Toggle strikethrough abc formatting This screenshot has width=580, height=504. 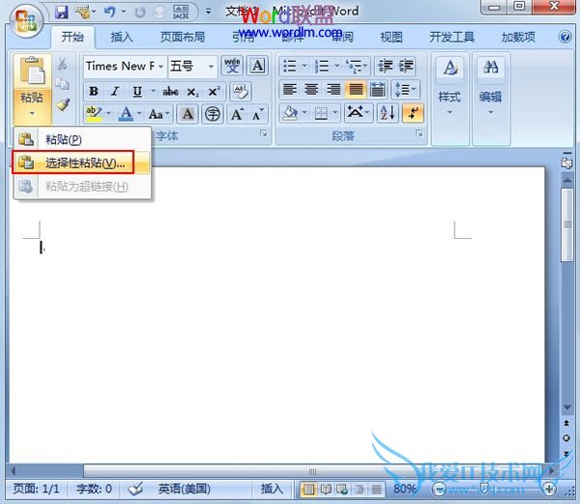[x=170, y=91]
